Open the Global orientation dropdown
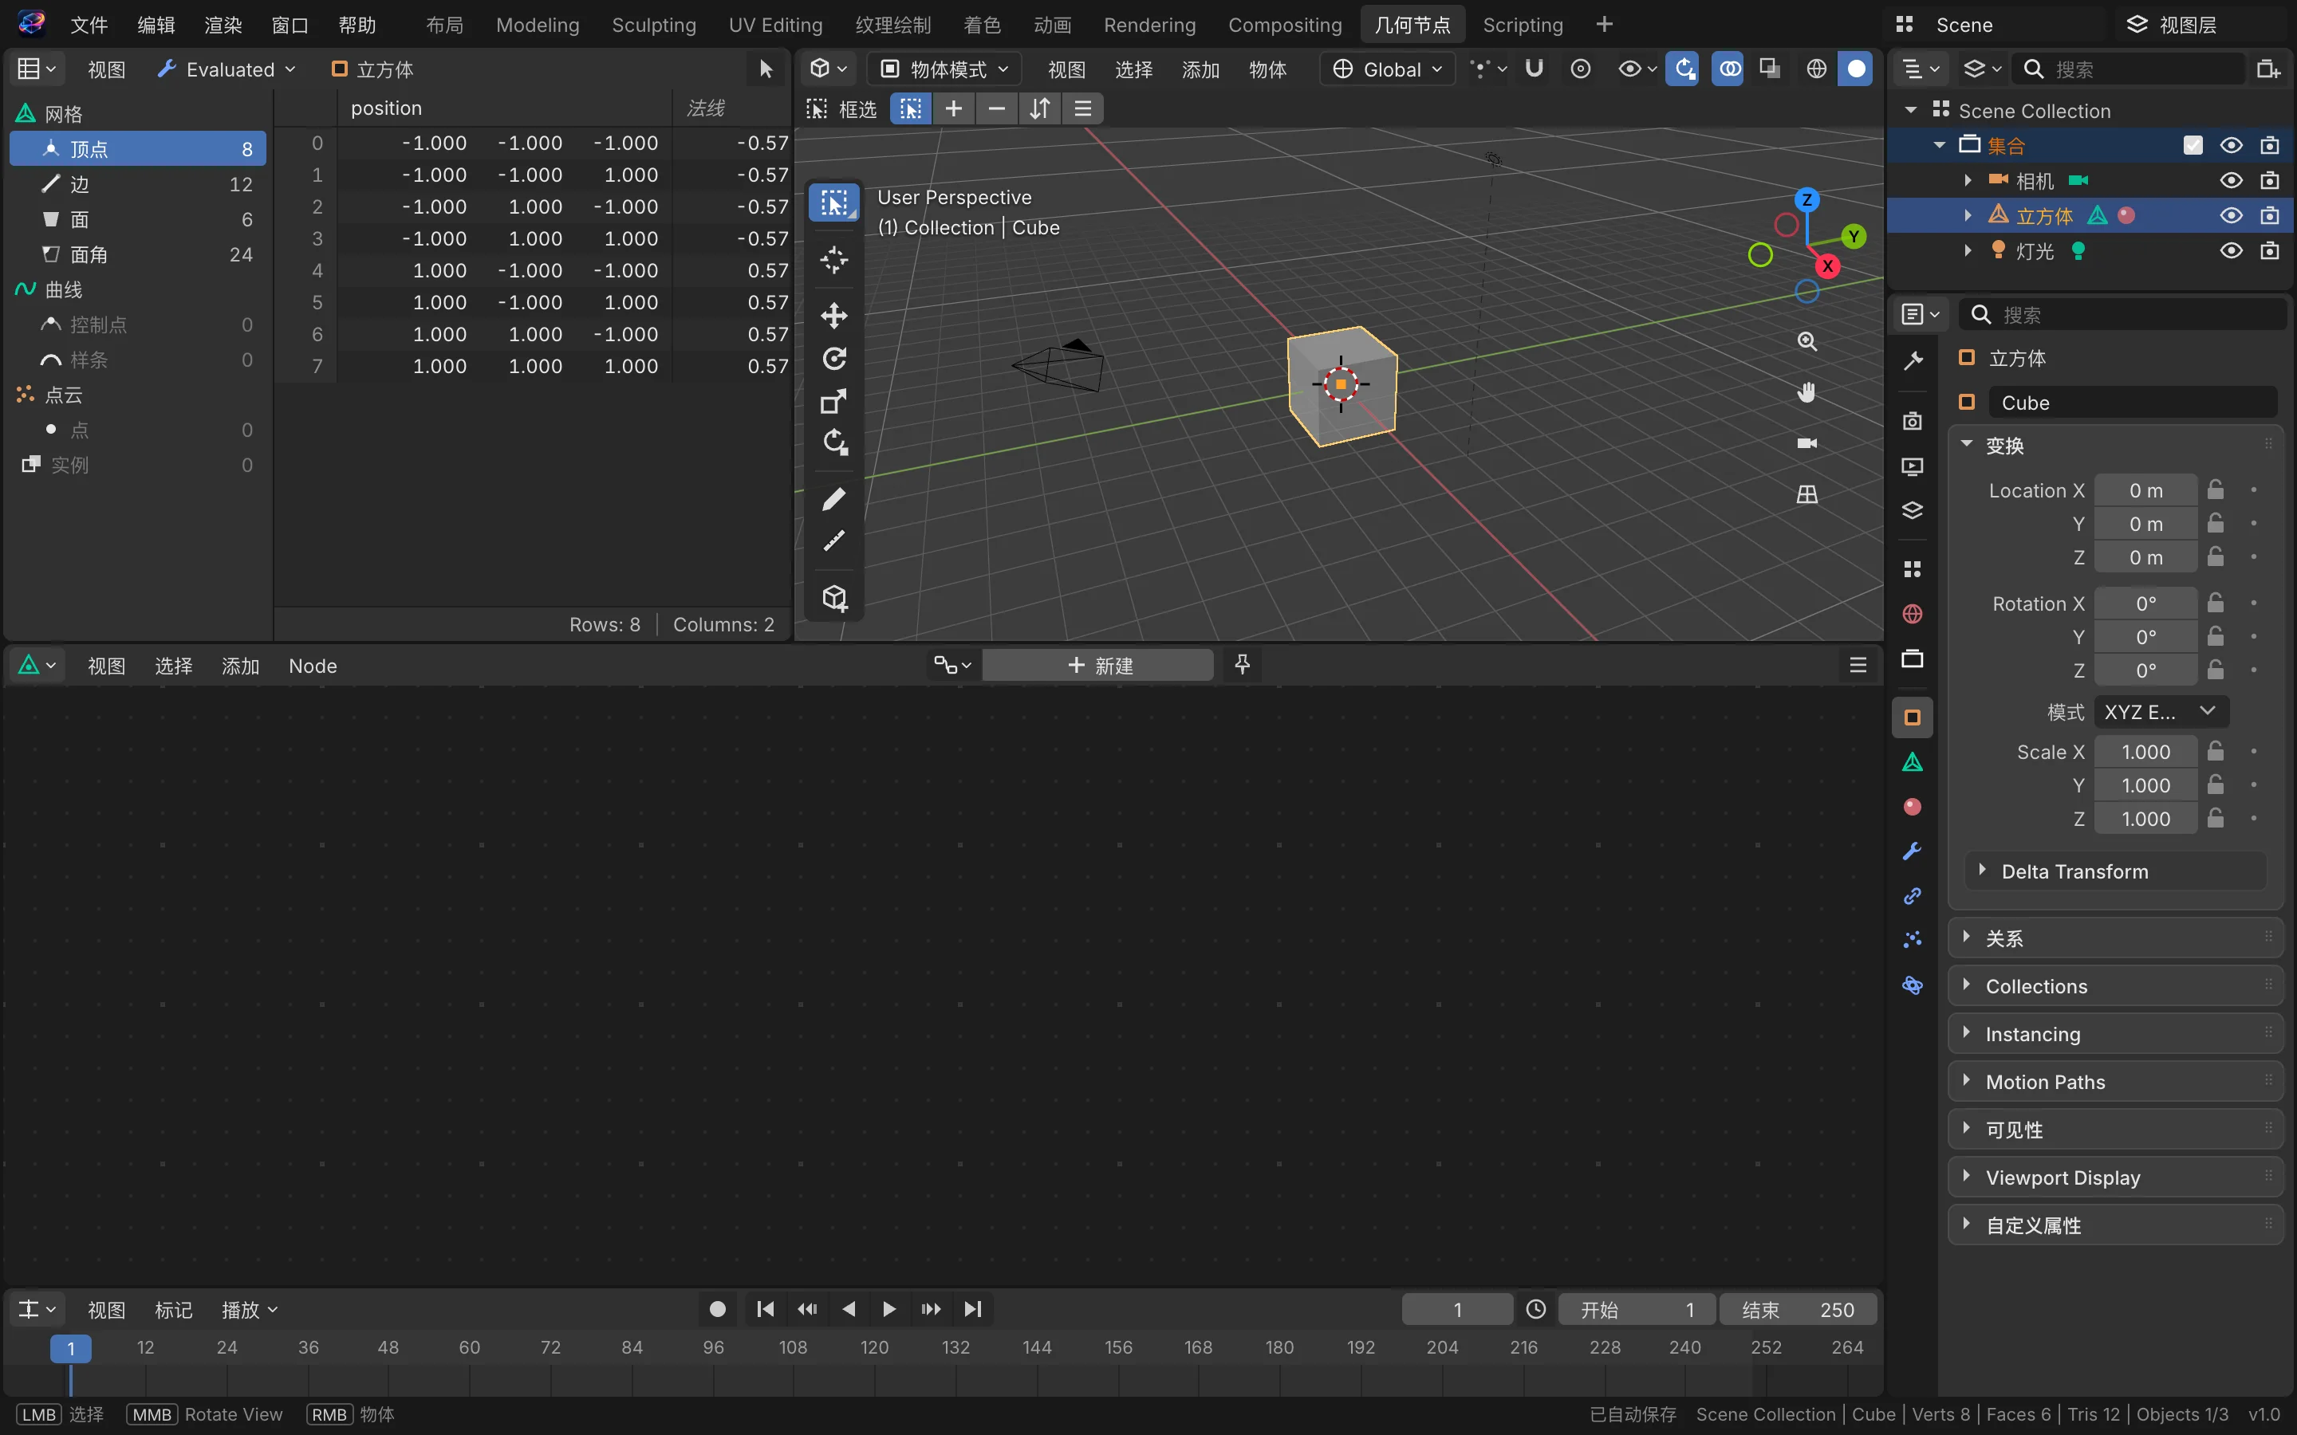Image resolution: width=2297 pixels, height=1435 pixels. coord(1387,69)
